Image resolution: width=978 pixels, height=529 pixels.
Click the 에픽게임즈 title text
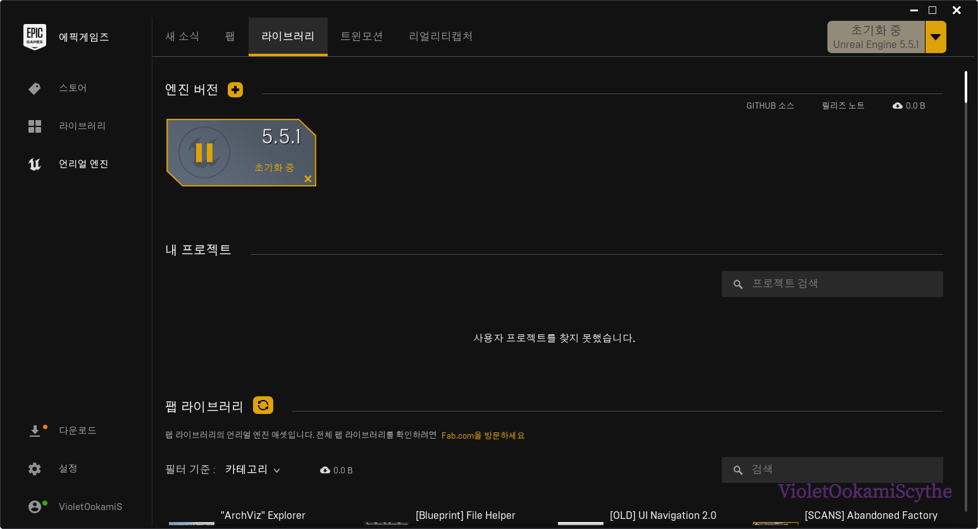[x=84, y=37]
